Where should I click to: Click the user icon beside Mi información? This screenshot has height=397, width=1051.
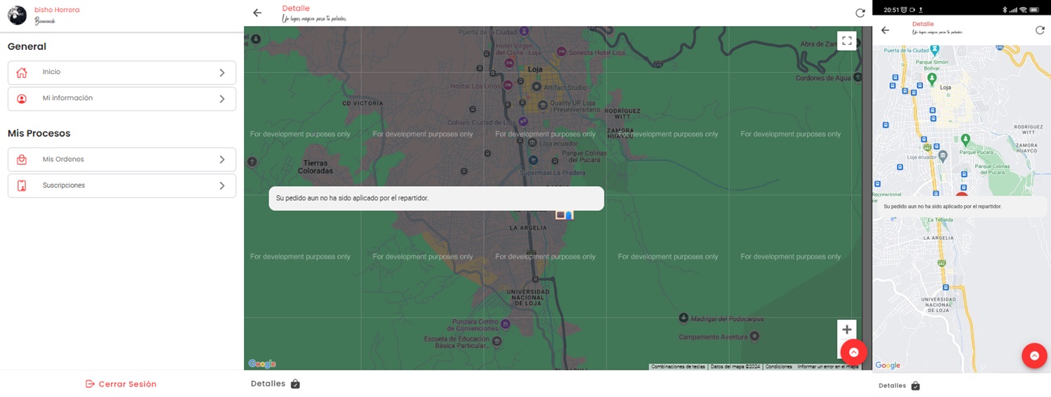(x=22, y=99)
